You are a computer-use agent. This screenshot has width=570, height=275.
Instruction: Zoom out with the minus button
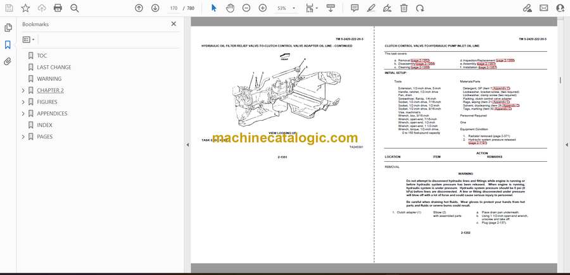[246, 8]
